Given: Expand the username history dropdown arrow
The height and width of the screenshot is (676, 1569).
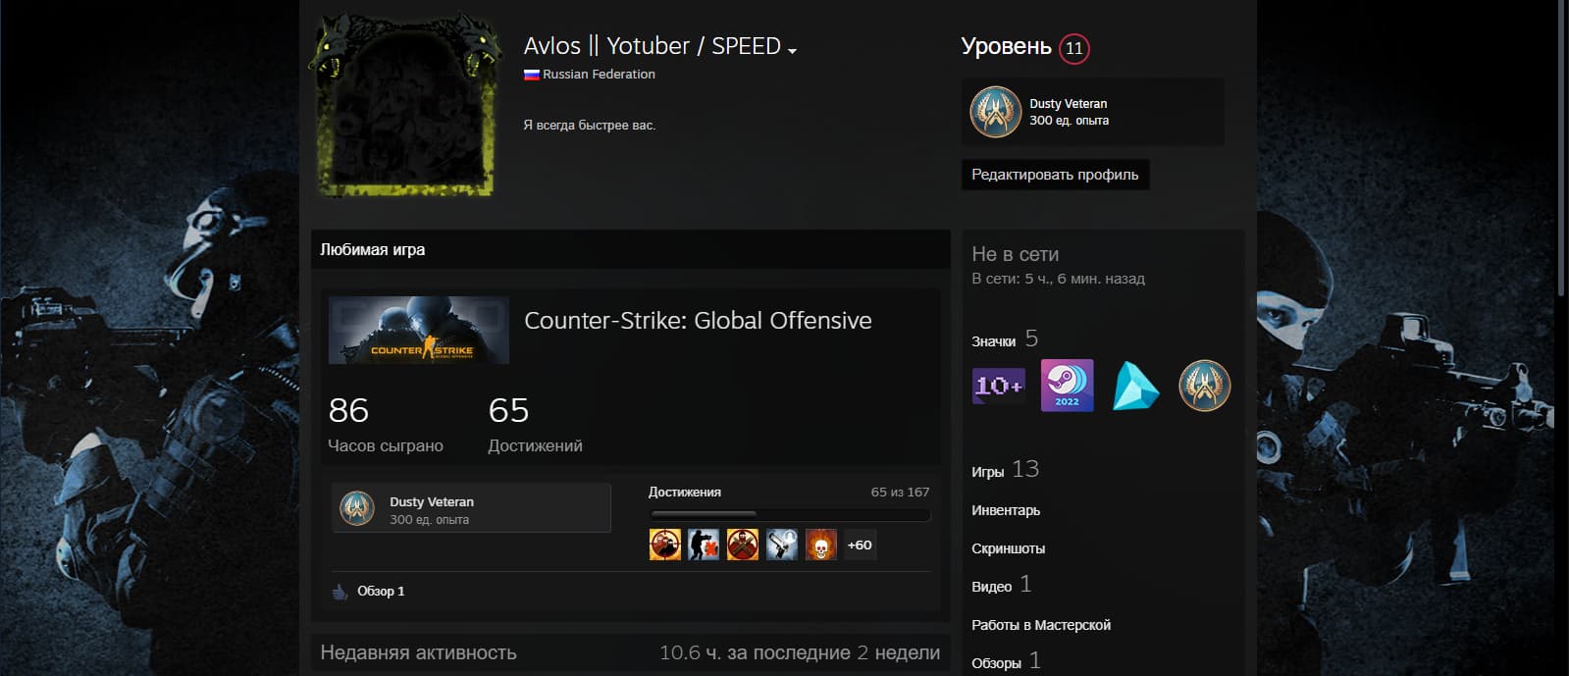Looking at the screenshot, I should coord(793,50).
